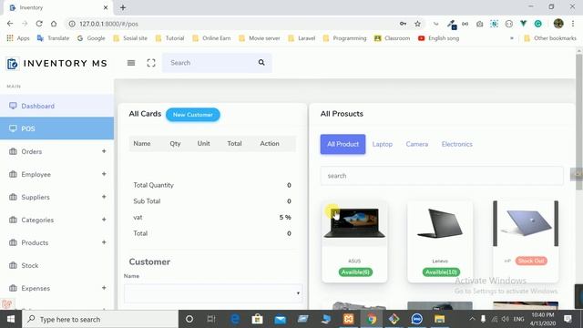The image size is (583, 328).
Task: Expand the Suppliers menu plus
Action: 104,197
